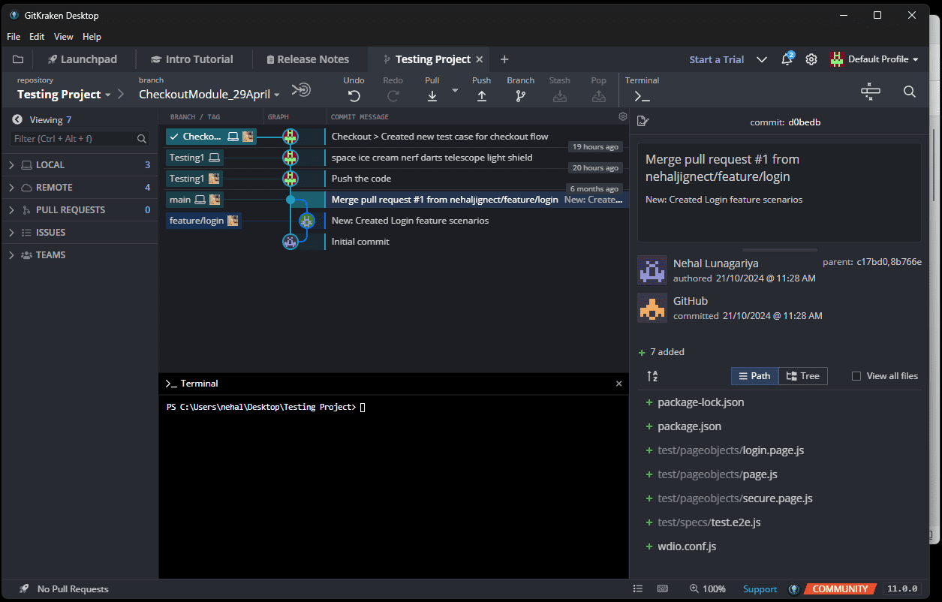The height and width of the screenshot is (602, 942).
Task: Click the 100% zoom control in status bar
Action: [x=708, y=589]
